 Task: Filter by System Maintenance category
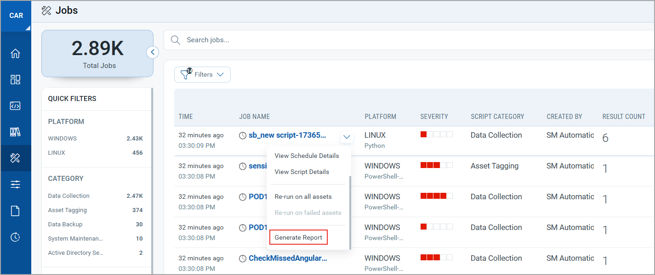tap(96, 238)
